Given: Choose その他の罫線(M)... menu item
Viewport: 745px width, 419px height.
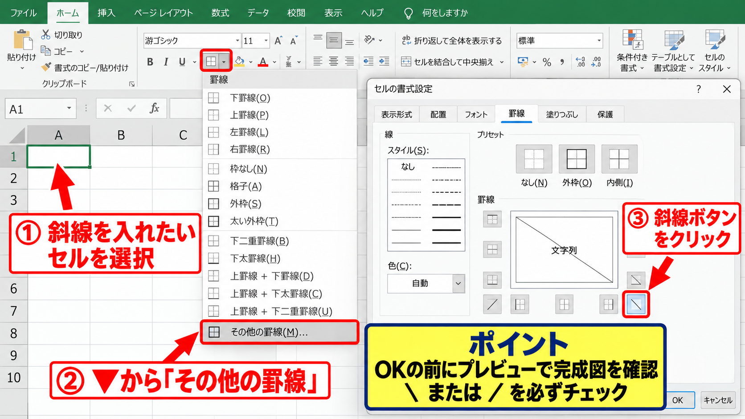Looking at the screenshot, I should coord(280,332).
